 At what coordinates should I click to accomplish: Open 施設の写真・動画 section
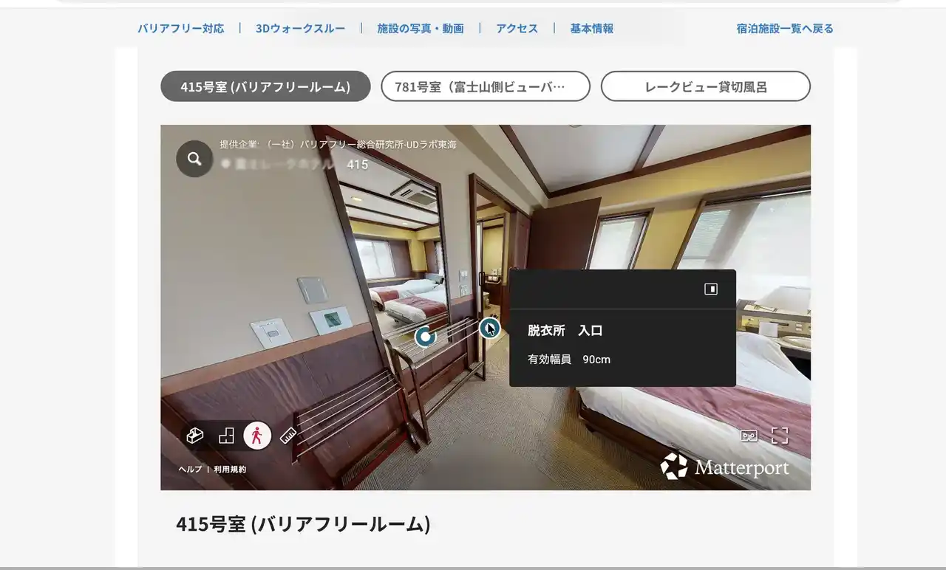pyautogui.click(x=421, y=29)
